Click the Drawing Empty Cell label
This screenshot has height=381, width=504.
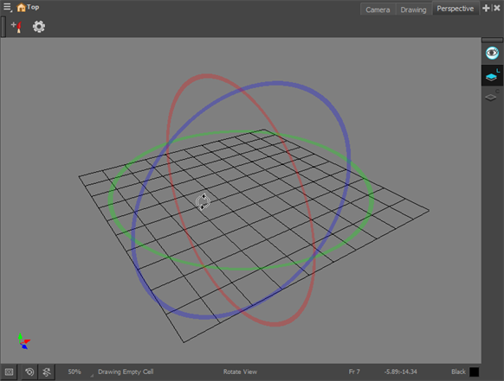coord(126,371)
